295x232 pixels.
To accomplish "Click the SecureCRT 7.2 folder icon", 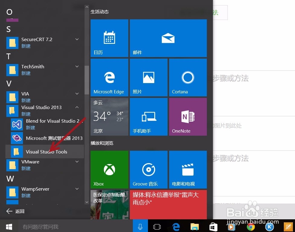I will tap(12, 43).
